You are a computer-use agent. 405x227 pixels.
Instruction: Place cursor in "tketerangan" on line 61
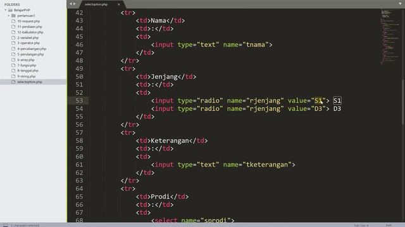[266, 165]
